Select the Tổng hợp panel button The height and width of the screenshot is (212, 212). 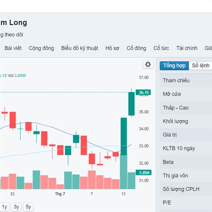point(174,66)
